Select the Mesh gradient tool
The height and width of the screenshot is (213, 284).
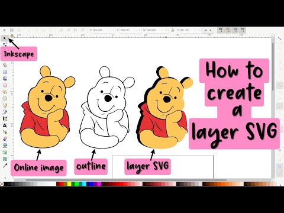[x=5, y=159]
